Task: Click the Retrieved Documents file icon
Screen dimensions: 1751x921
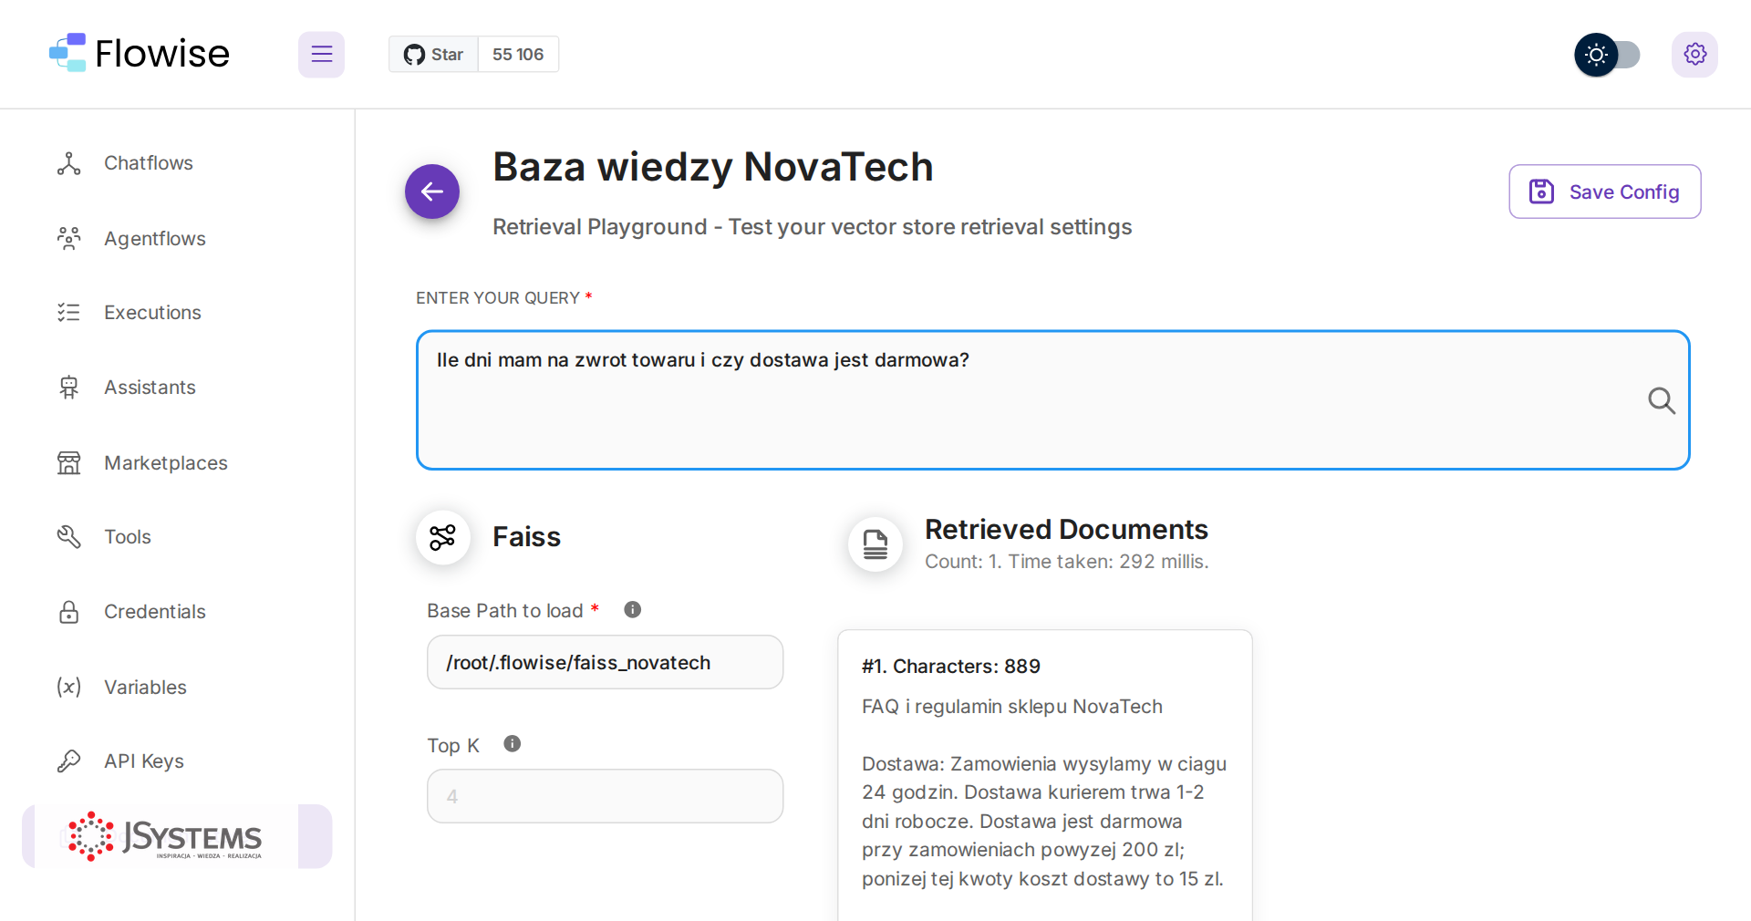Action: tap(875, 544)
